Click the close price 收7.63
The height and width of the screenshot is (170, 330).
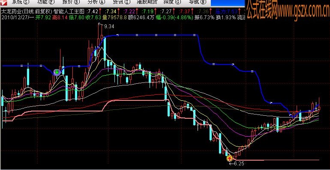(x=94, y=18)
